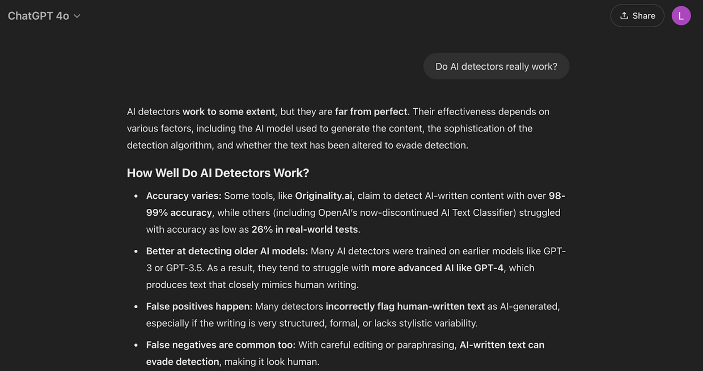The height and width of the screenshot is (371, 703).
Task: Click the dark background area beside the conversation
Action: 57,227
